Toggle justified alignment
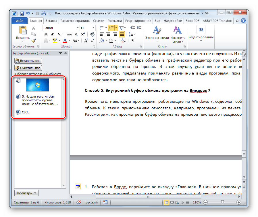Screen dimensions: 258x217 pos(122,34)
